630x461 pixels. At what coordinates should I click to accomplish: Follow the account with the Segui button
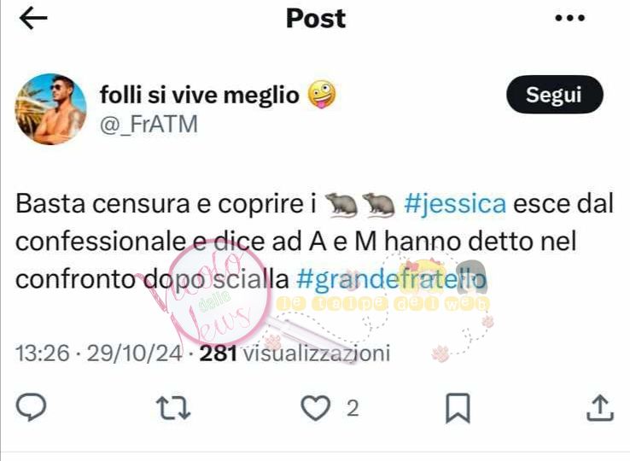point(554,95)
